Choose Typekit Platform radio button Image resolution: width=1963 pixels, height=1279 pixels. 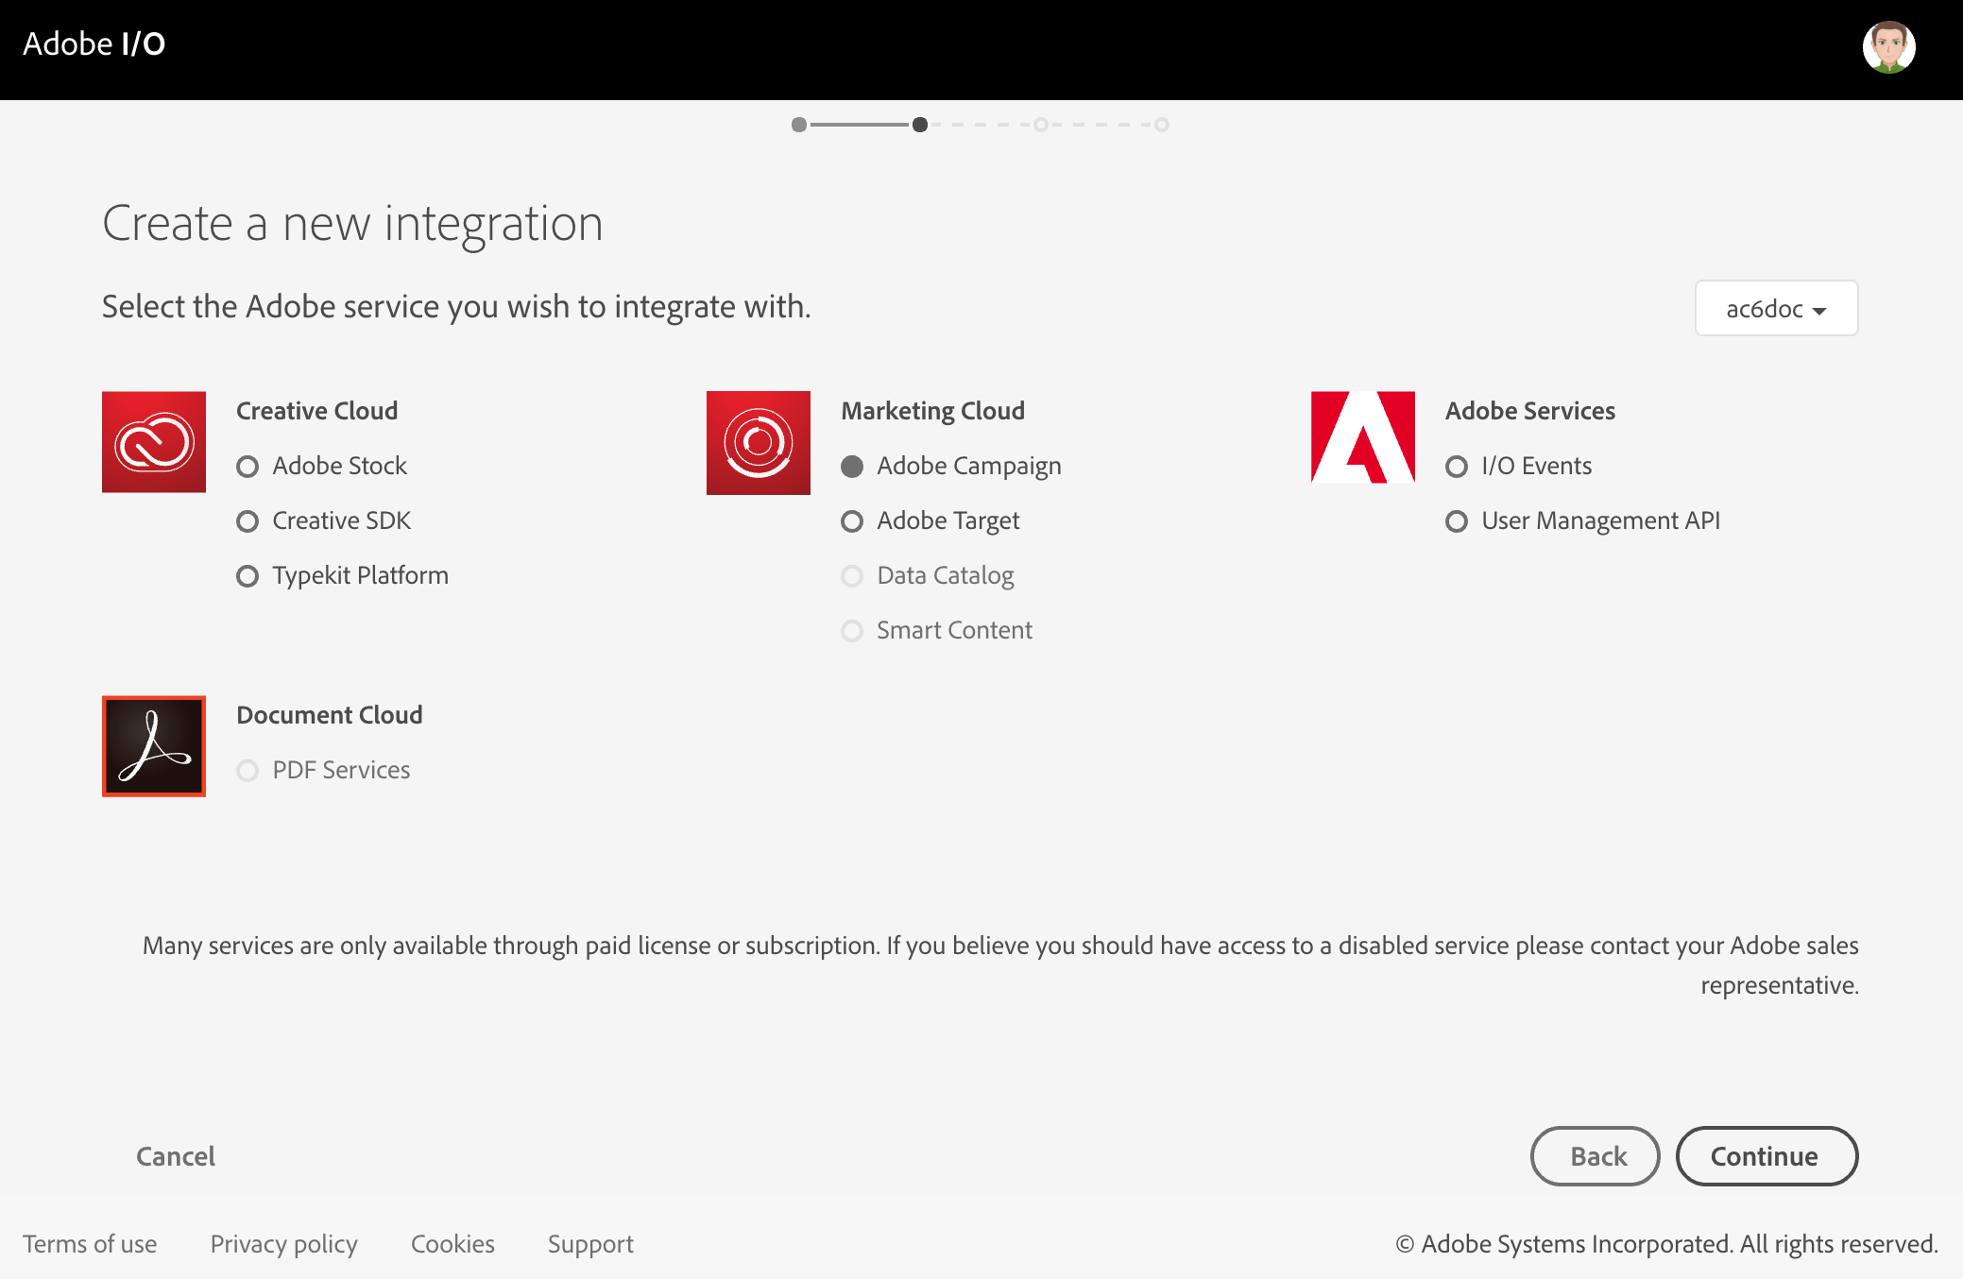248,576
